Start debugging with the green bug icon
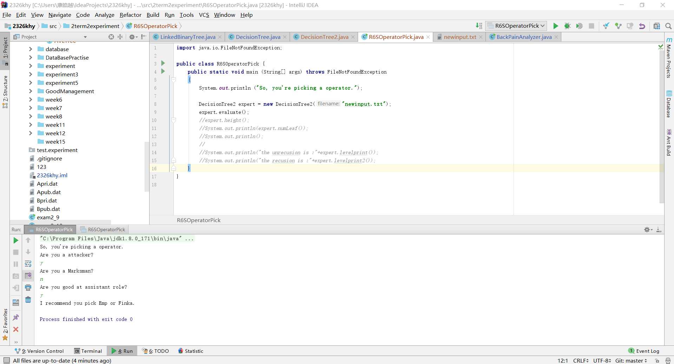 pos(567,26)
